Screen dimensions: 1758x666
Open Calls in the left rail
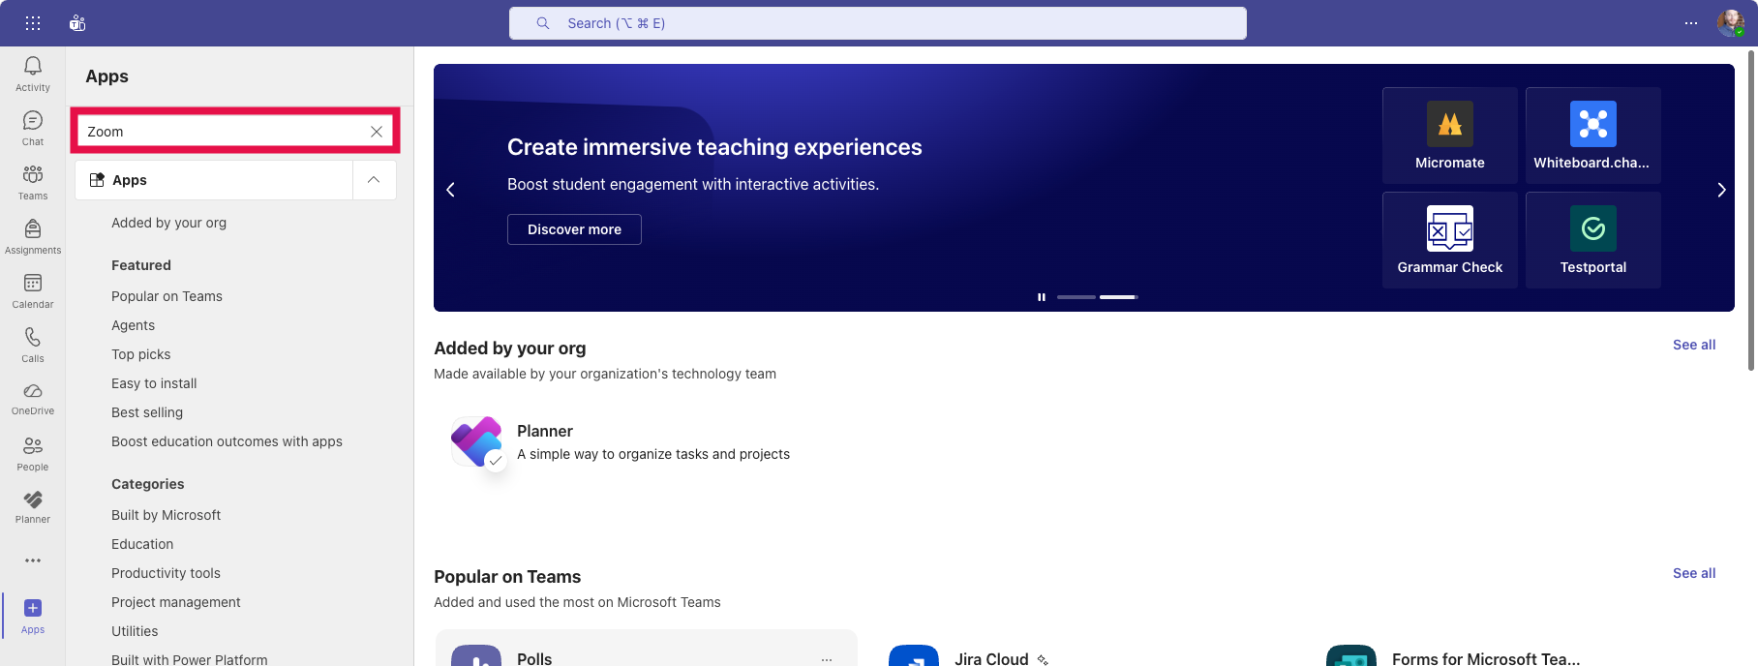[x=33, y=345]
